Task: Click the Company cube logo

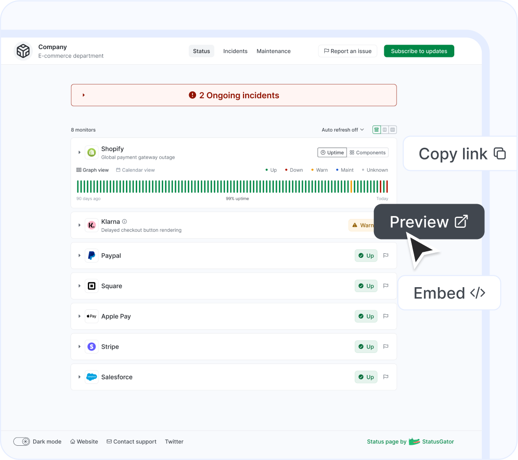Action: click(x=23, y=51)
